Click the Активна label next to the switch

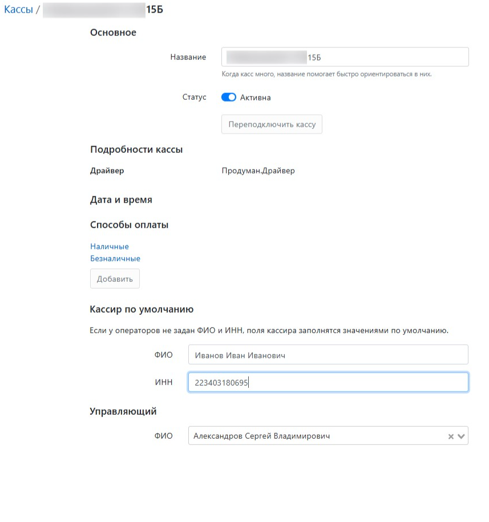[x=256, y=98]
